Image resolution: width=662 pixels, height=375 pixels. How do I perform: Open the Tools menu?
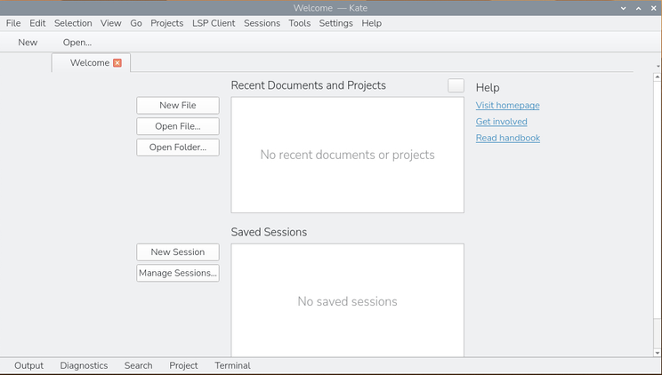299,23
